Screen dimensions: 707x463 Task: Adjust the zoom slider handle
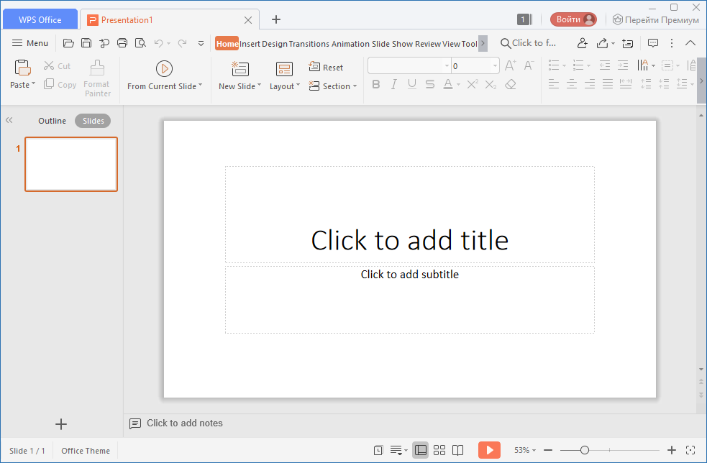584,450
